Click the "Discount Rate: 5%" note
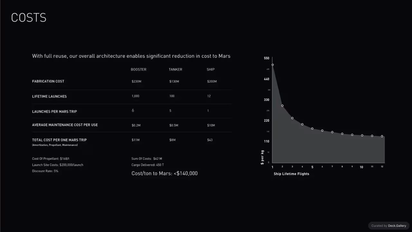 [45, 171]
